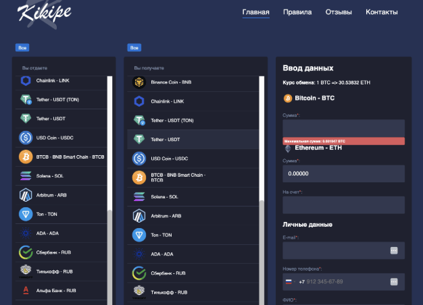Viewport: 423px width, 305px height.
Task: Select Сбербанк - RUB in the give list
Action: click(x=61, y=252)
